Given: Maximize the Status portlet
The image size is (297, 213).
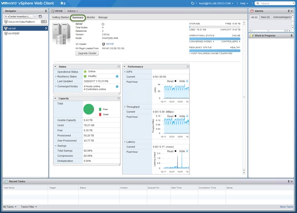Looking at the screenshot, I should point(119,67).
